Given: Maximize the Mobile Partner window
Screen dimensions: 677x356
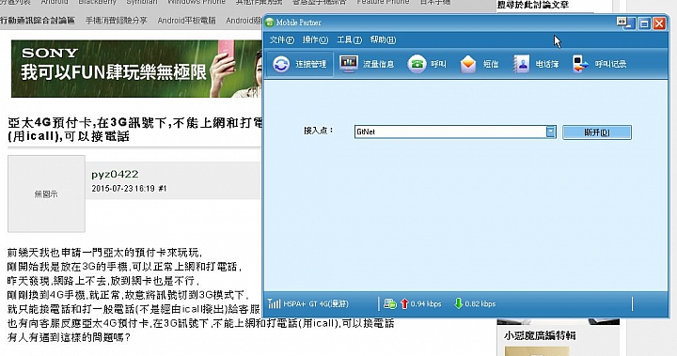Looking at the screenshot, I should coord(644,23).
